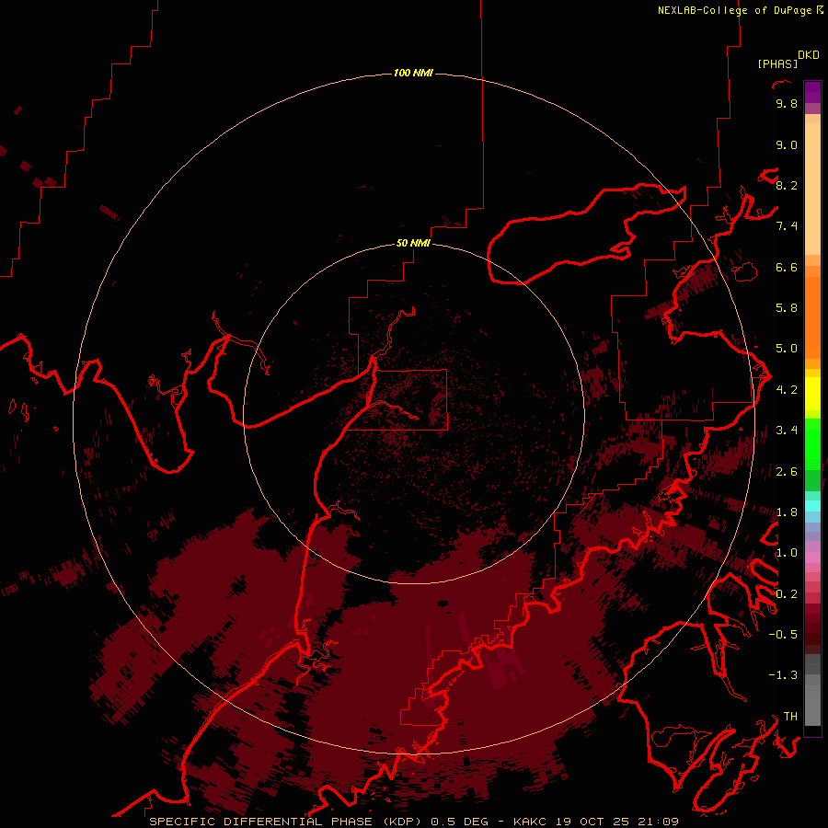Click the "DKD" legend label
828x828 pixels.
point(809,55)
